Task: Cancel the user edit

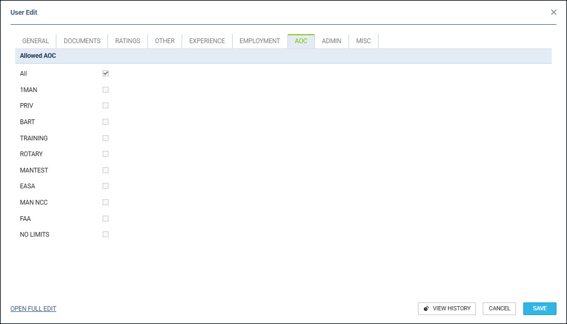Action: (500, 308)
